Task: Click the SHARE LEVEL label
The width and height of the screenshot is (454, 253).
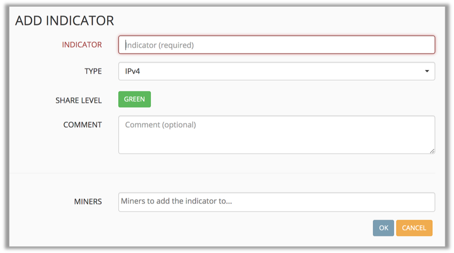Action: 79,100
